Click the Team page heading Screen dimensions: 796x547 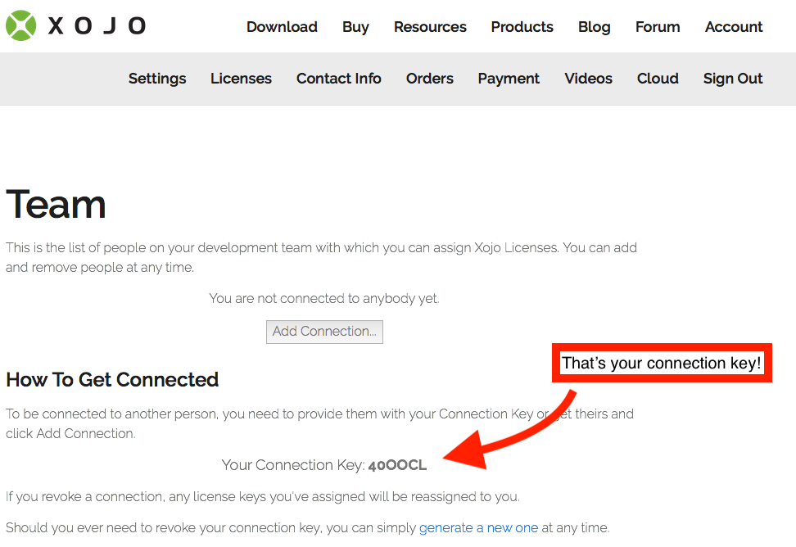[x=56, y=205]
